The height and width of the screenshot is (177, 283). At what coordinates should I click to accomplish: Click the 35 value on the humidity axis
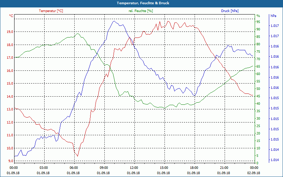tap(258, 111)
